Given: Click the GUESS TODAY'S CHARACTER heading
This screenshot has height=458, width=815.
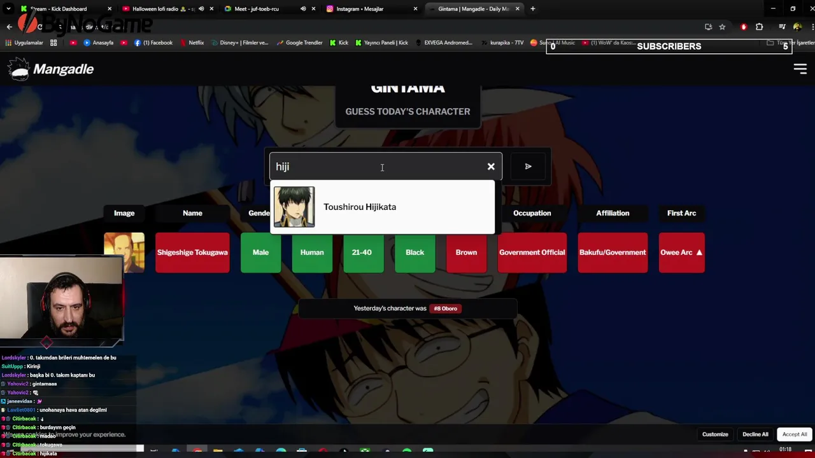Looking at the screenshot, I should click(407, 111).
